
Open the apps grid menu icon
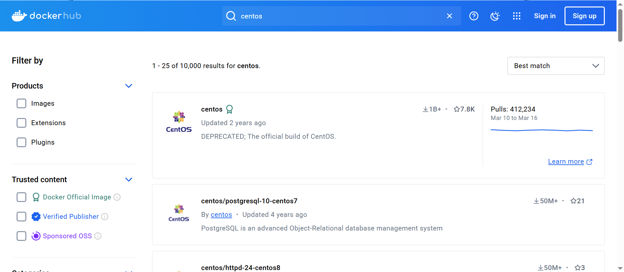coord(516,16)
